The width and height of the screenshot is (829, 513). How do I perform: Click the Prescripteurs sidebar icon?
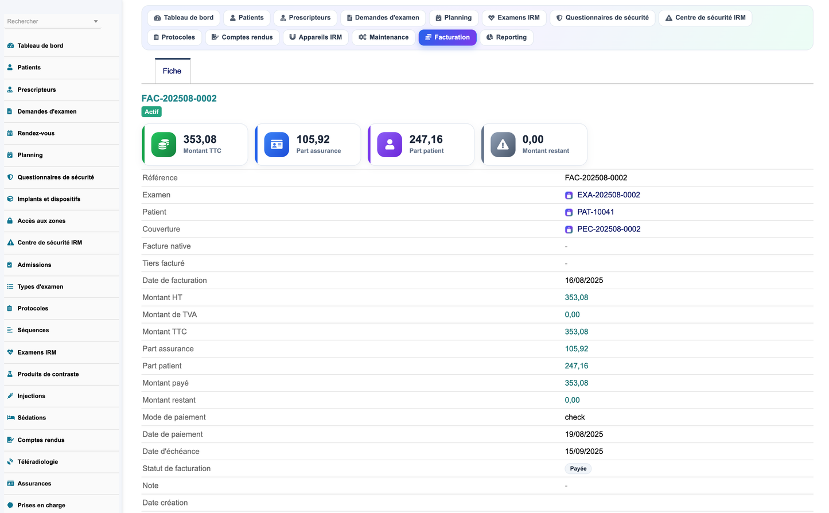click(x=10, y=90)
